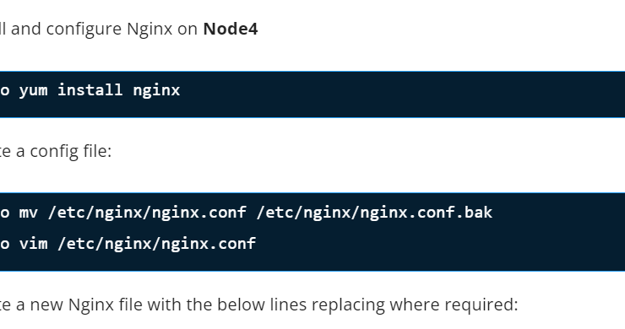The image size is (625, 329).
Task: Click the word 'install' in the first code block
Action: [x=90, y=90]
